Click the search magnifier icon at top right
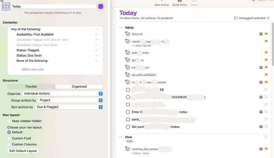The height and width of the screenshot is (158, 274). 253,1
